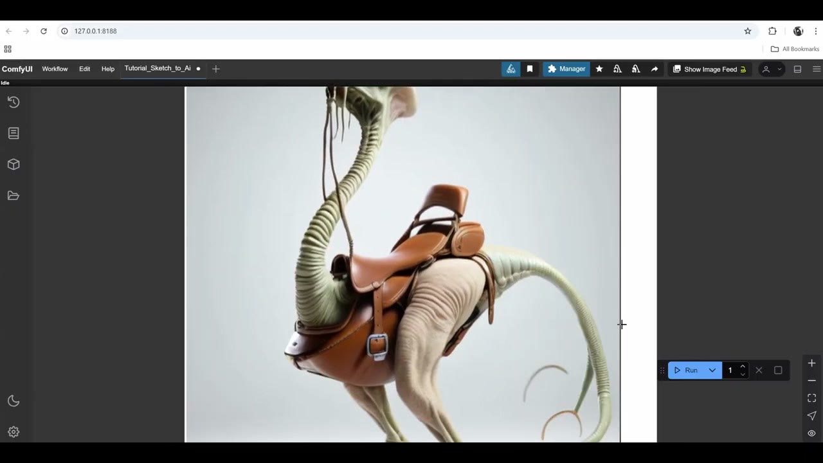This screenshot has height=463, width=823.
Task: Toggle dark theme with moon icon
Action: [14, 401]
